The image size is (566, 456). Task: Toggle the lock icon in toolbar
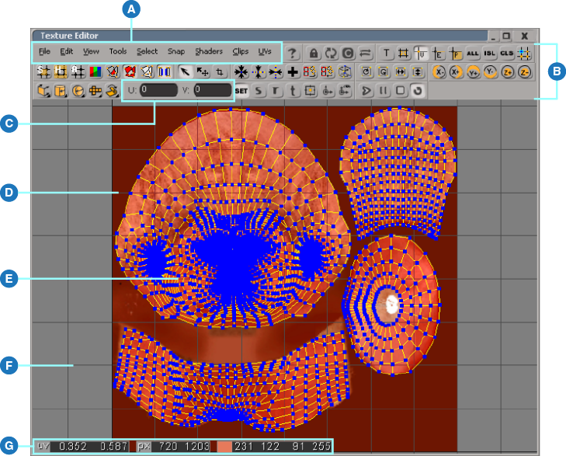[314, 53]
